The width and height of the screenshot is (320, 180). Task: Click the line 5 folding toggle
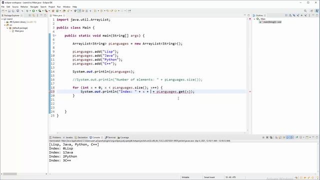[x=55, y=35]
